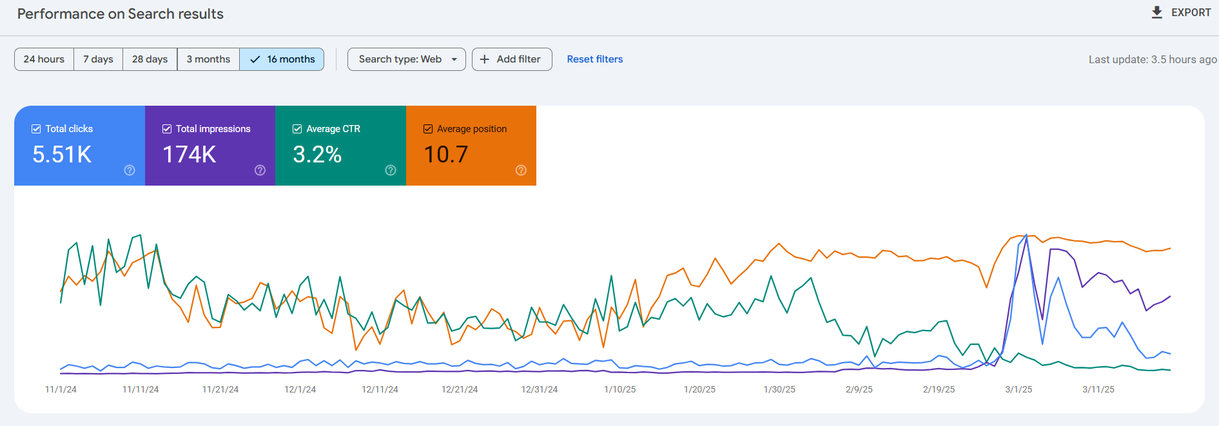1219x426 pixels.
Task: Uncheck the Total impressions checkbox
Action: [167, 129]
